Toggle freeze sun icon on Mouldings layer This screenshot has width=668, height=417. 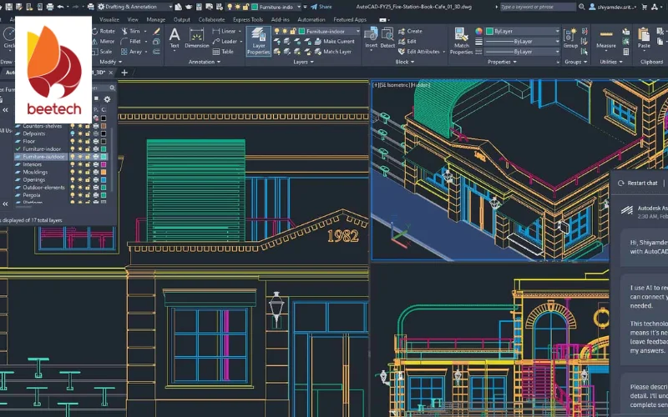click(x=80, y=172)
